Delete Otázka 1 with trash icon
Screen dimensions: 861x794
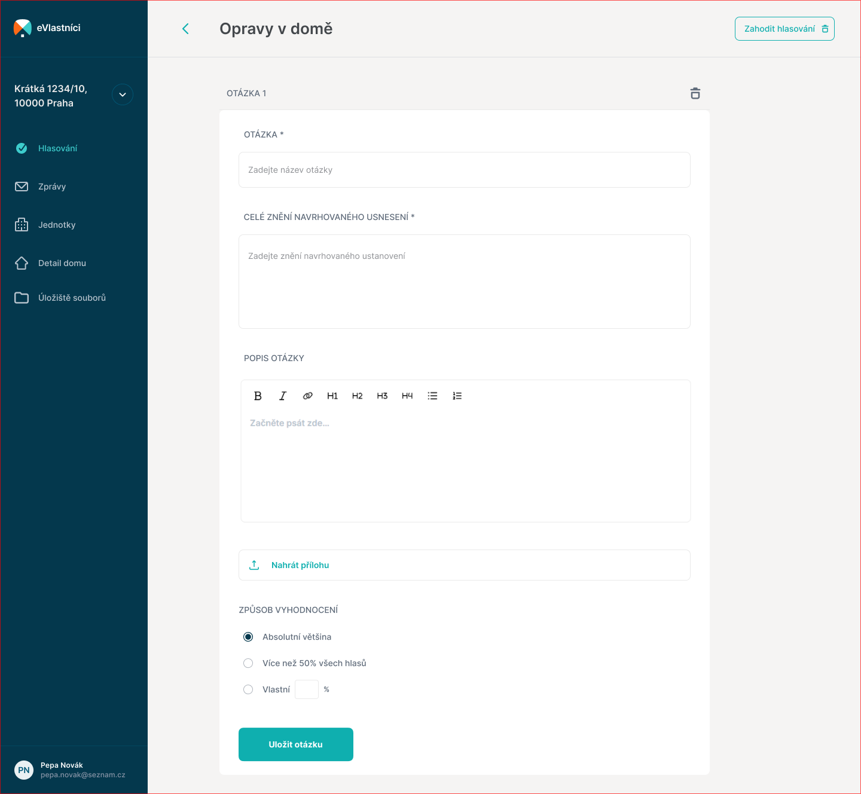pos(695,93)
